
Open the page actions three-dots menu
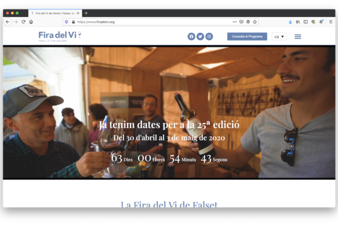coord(234,22)
